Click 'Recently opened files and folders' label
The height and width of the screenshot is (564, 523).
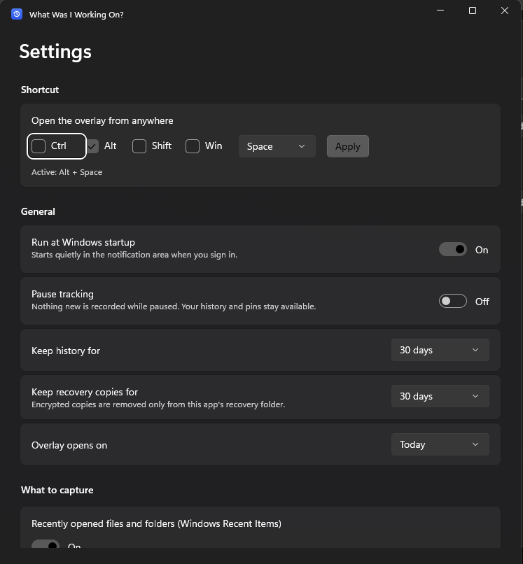click(x=156, y=523)
